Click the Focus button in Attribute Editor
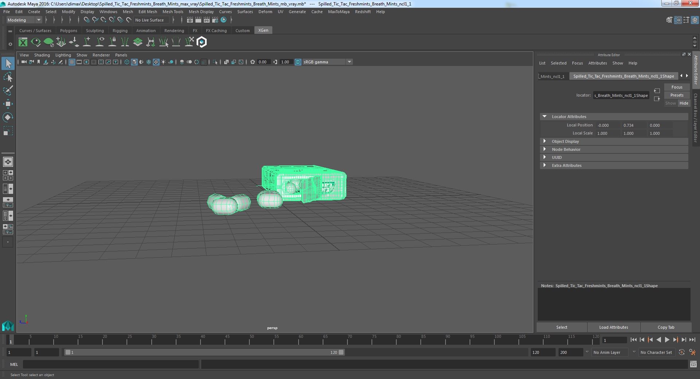The width and height of the screenshot is (700, 379). 677,87
